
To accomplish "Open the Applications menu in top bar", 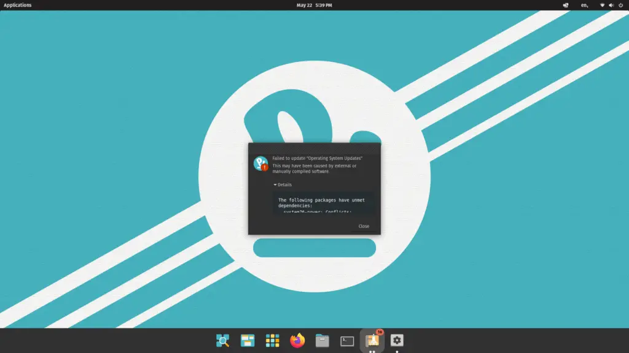I will tap(18, 5).
